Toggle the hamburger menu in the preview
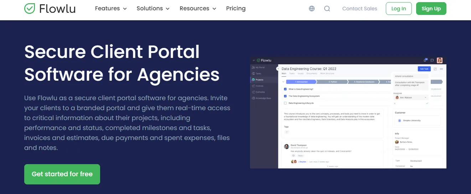The image size is (471, 194). pyautogui.click(x=254, y=60)
